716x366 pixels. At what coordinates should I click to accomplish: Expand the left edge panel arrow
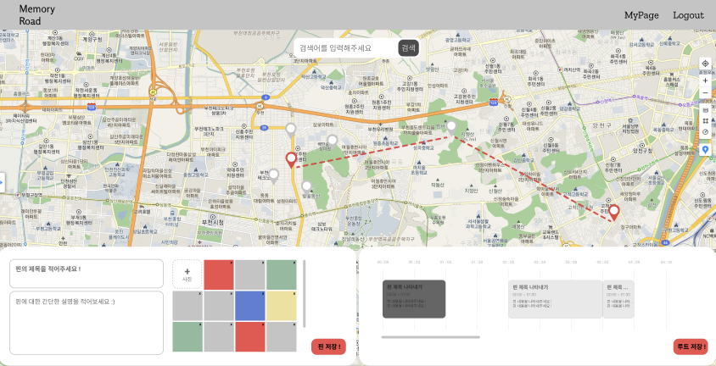2,183
